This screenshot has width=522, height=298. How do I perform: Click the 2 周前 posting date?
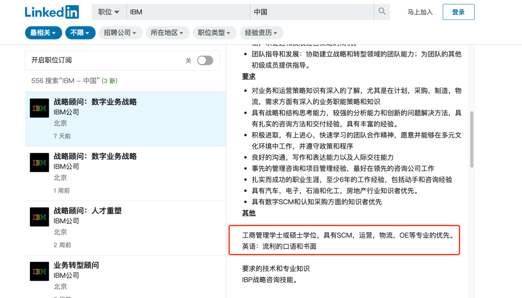pyautogui.click(x=62, y=245)
